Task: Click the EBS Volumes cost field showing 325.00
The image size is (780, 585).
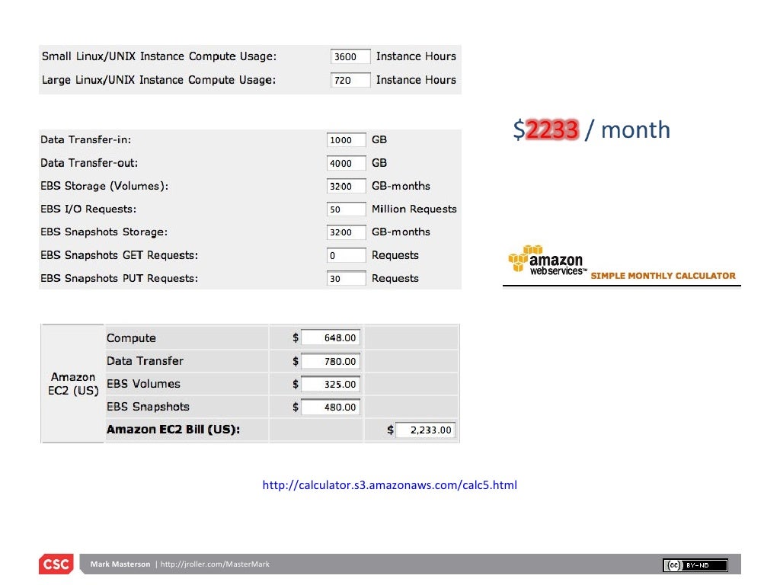Action: pos(331,384)
